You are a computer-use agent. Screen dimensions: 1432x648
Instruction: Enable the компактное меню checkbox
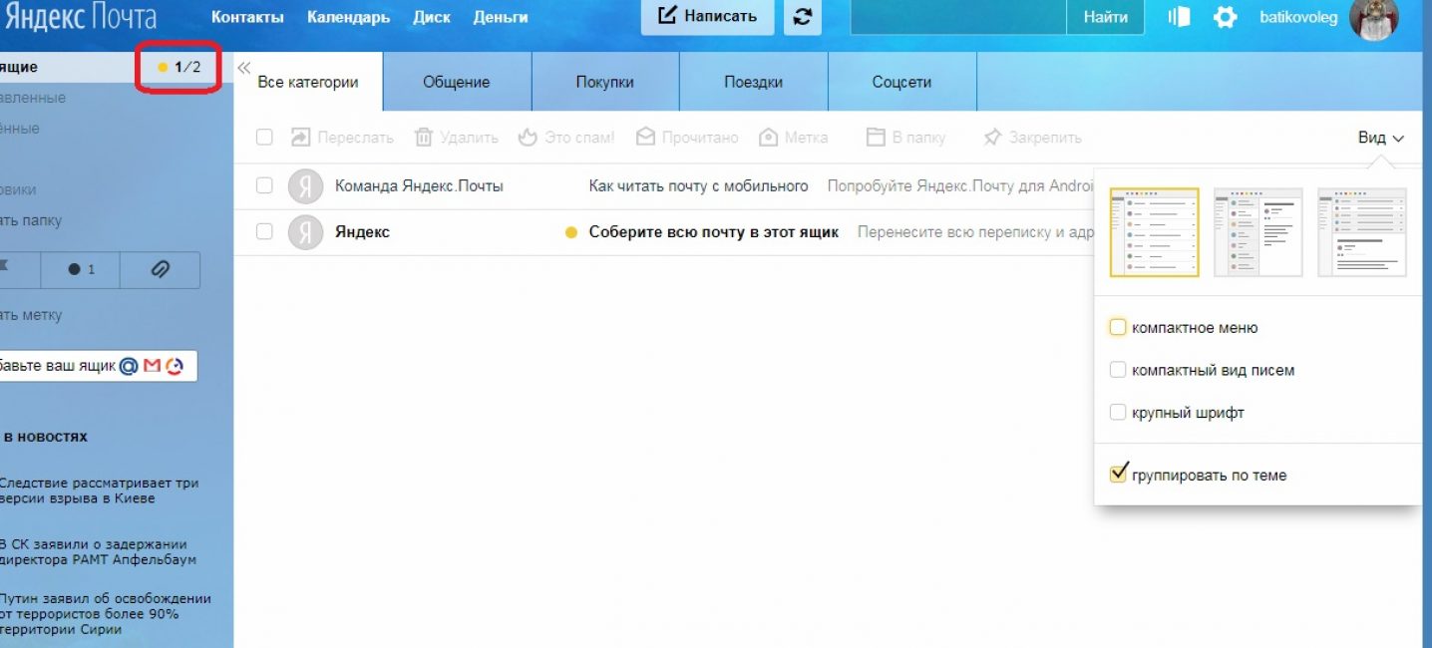(x=1118, y=327)
